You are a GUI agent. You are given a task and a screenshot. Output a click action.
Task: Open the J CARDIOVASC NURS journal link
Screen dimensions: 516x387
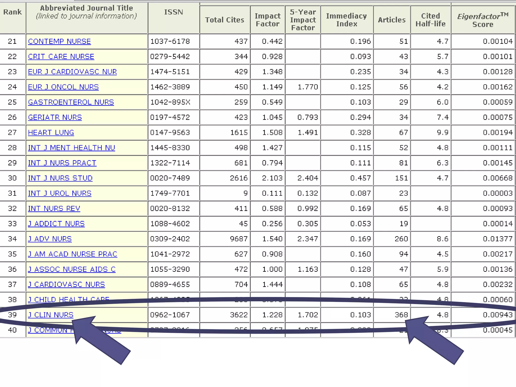pyautogui.click(x=66, y=284)
